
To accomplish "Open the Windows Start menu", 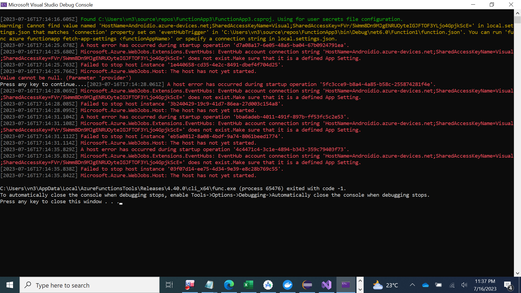I will [9, 285].
